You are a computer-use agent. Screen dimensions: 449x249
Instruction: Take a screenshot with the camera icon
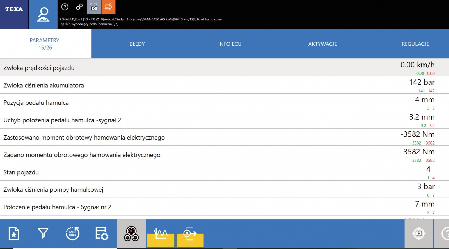[x=94, y=7]
